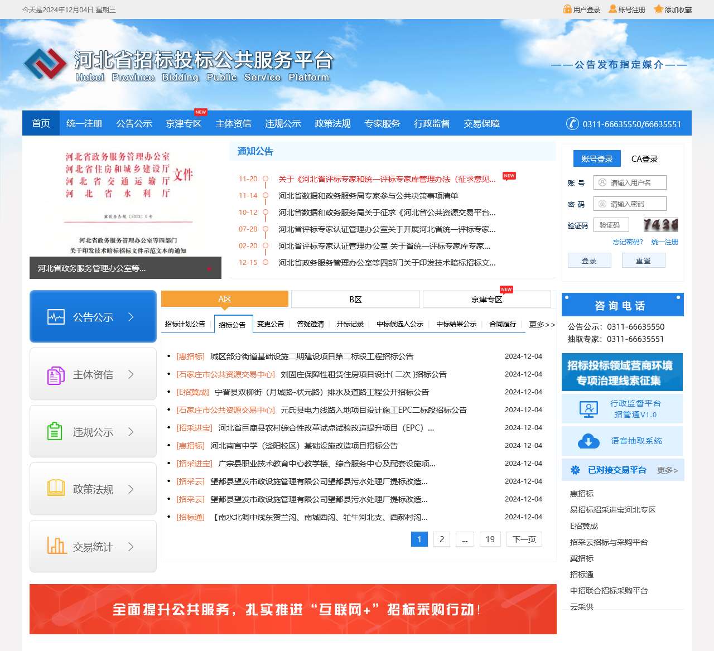Open 统一注册 navigation menu item
Image resolution: width=714 pixels, height=651 pixels.
click(x=84, y=123)
